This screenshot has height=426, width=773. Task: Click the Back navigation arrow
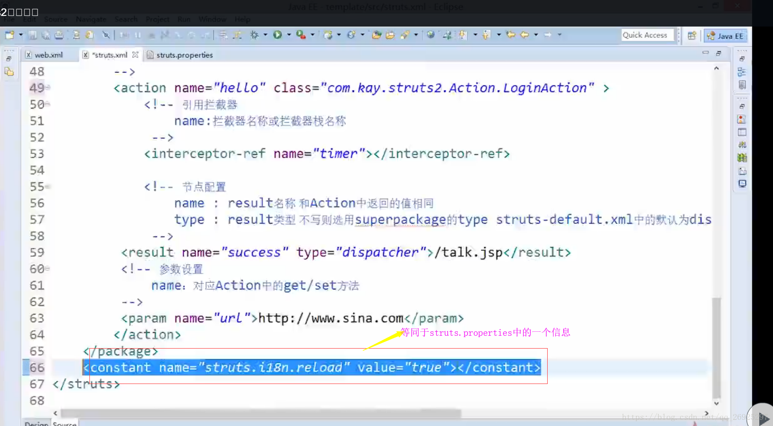pos(525,35)
